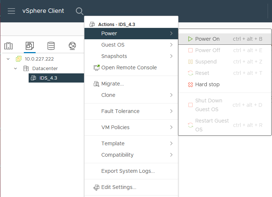Click the Suspend submenu item
The width and height of the screenshot is (272, 197).
tap(225, 62)
